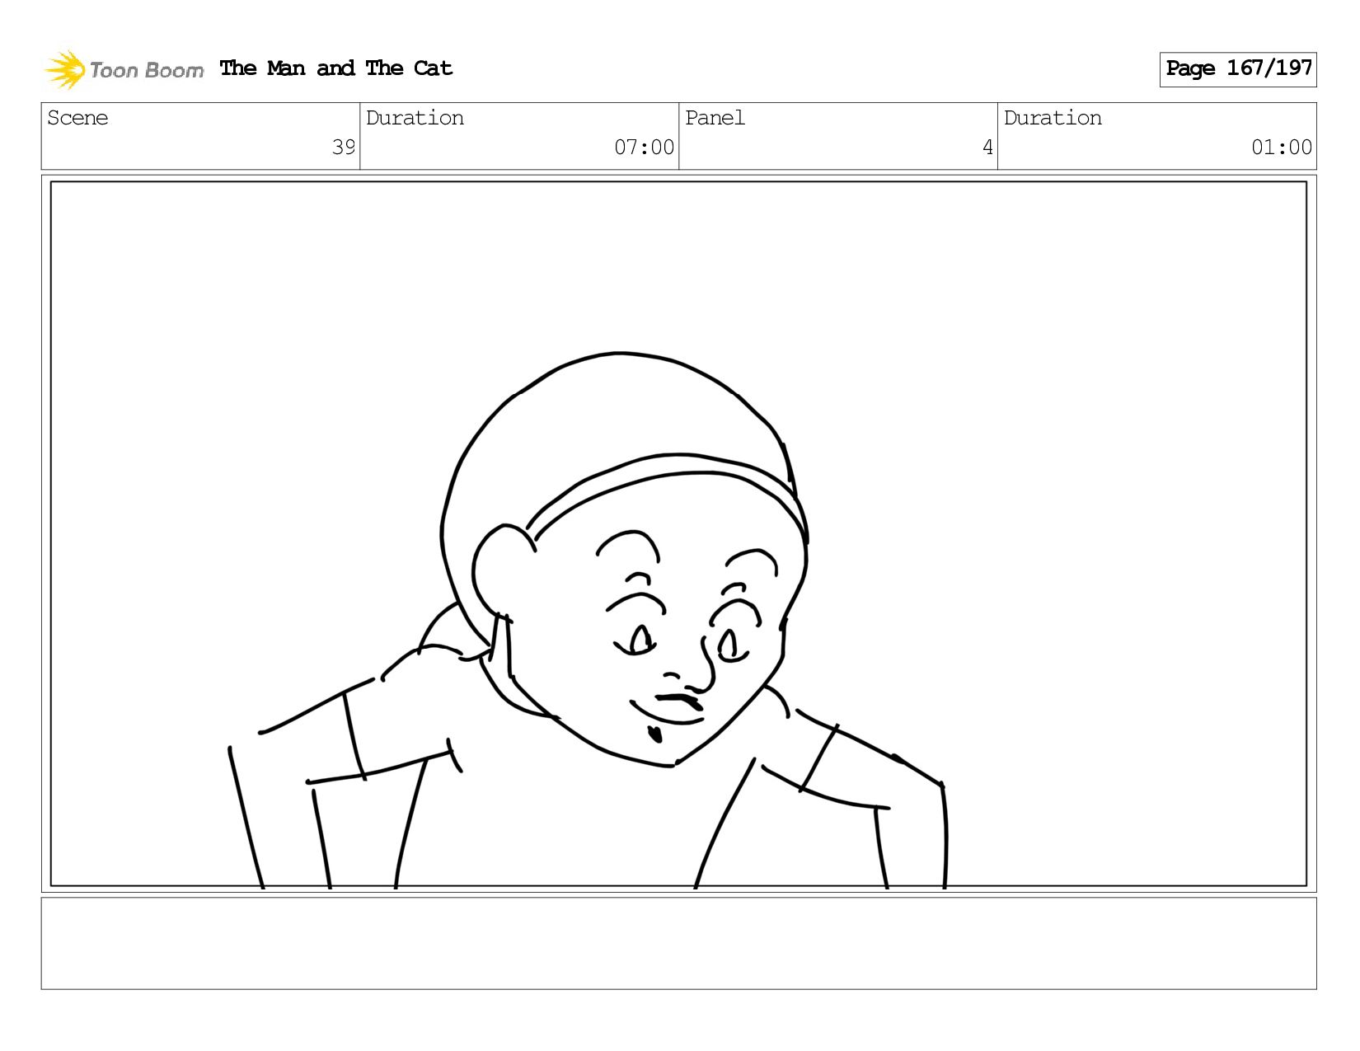
Task: Click the 'Toon Boom' wordmark text
Action: click(x=147, y=71)
